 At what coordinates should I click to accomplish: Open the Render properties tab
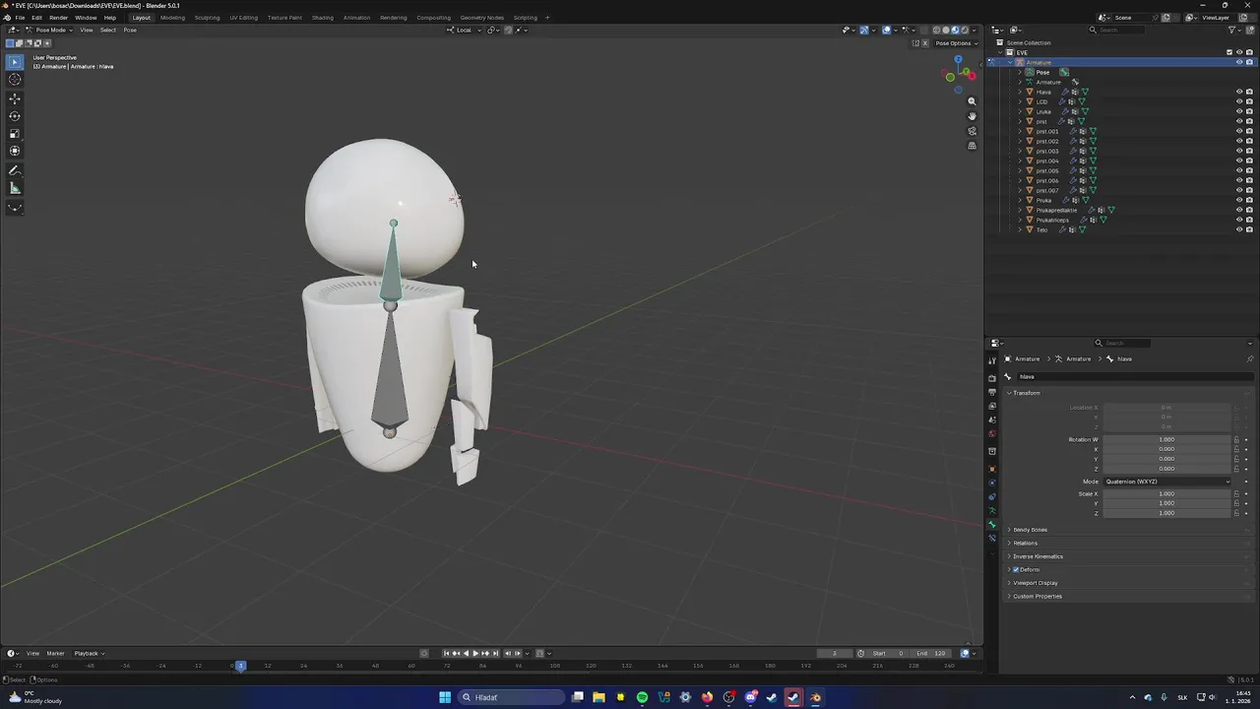[x=992, y=378]
